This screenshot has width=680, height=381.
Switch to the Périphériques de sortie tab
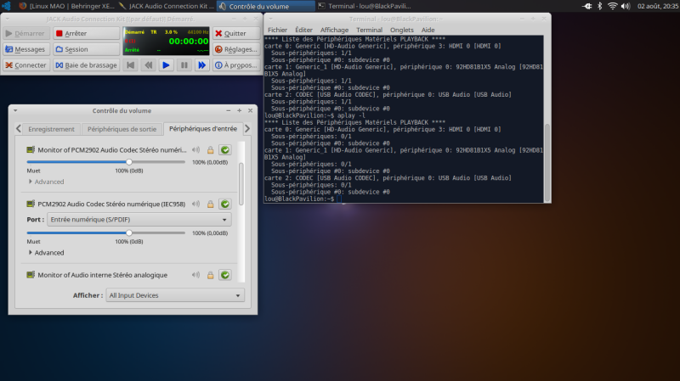point(122,129)
